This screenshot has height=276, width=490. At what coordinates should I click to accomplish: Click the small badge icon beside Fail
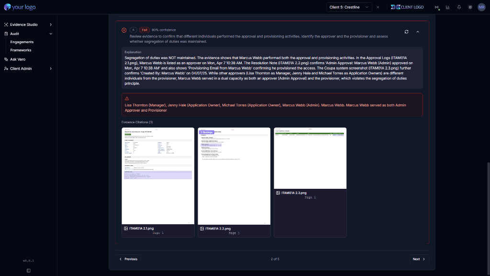tap(134, 30)
